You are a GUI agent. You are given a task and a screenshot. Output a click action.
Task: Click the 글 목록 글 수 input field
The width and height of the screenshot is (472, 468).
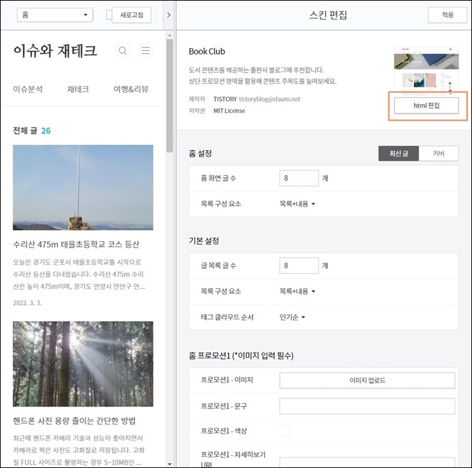coord(299,265)
